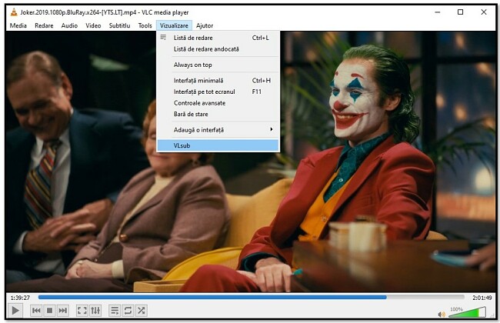
Task: Show the playlist icon in controls
Action: click(x=115, y=310)
